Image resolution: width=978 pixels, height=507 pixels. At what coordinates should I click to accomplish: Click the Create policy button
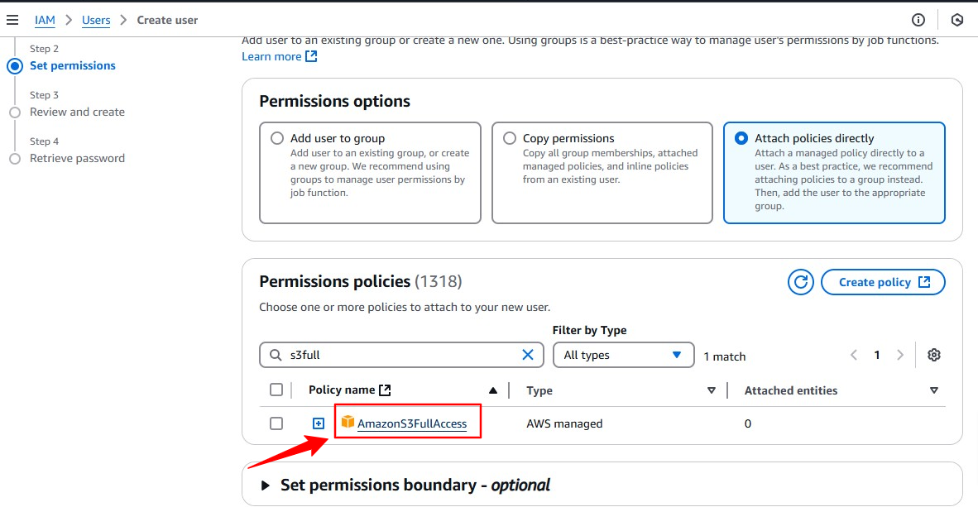pos(883,282)
